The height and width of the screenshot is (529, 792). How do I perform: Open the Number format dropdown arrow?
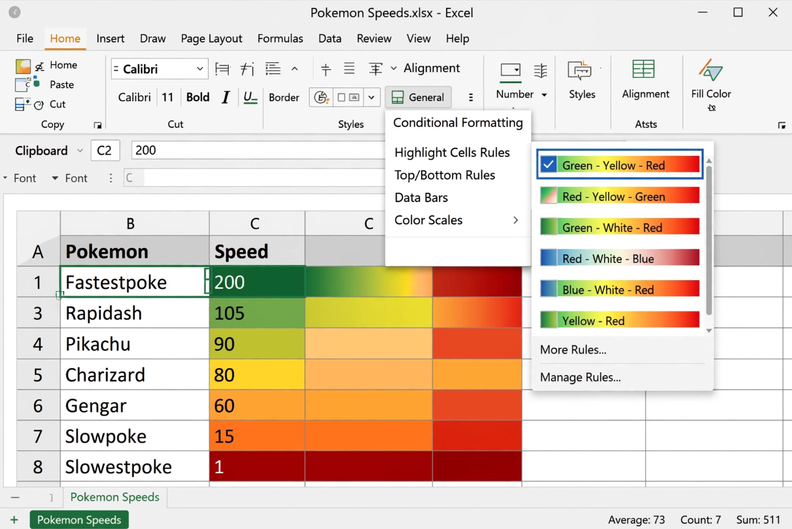(x=544, y=95)
